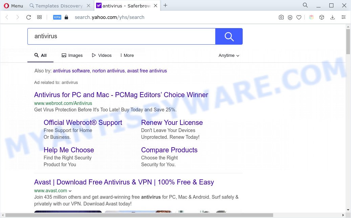Screen dimensions: 351x218
Task: Visit www.webroot.com/Antivirus URL
Action: click(x=63, y=103)
